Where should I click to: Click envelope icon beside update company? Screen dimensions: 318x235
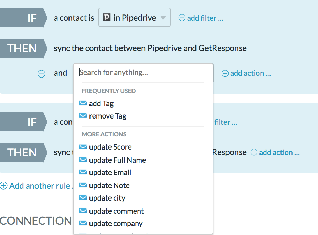pyautogui.click(x=83, y=223)
